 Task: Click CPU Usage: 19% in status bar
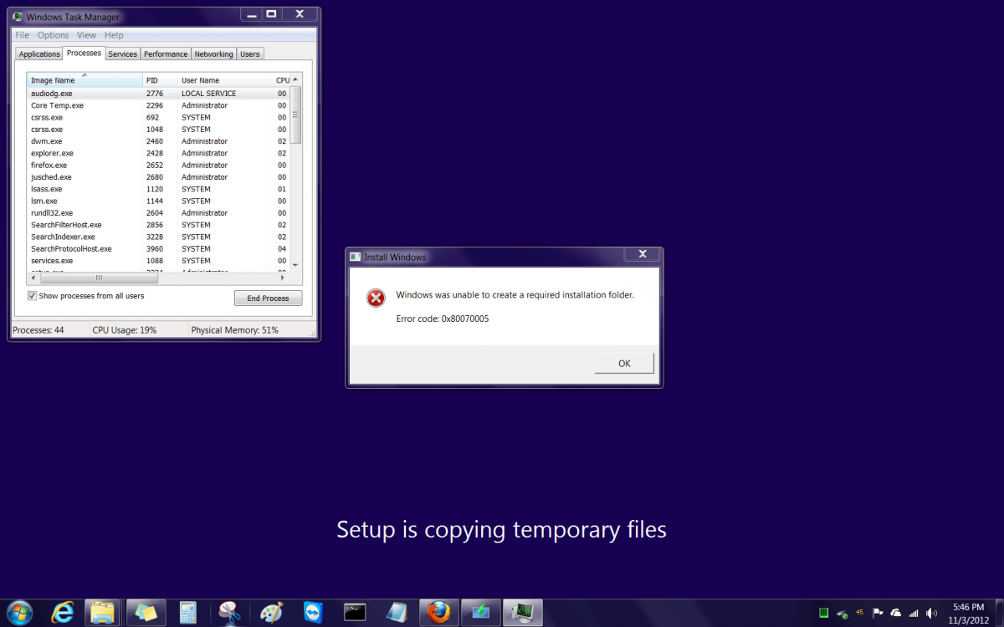point(125,330)
